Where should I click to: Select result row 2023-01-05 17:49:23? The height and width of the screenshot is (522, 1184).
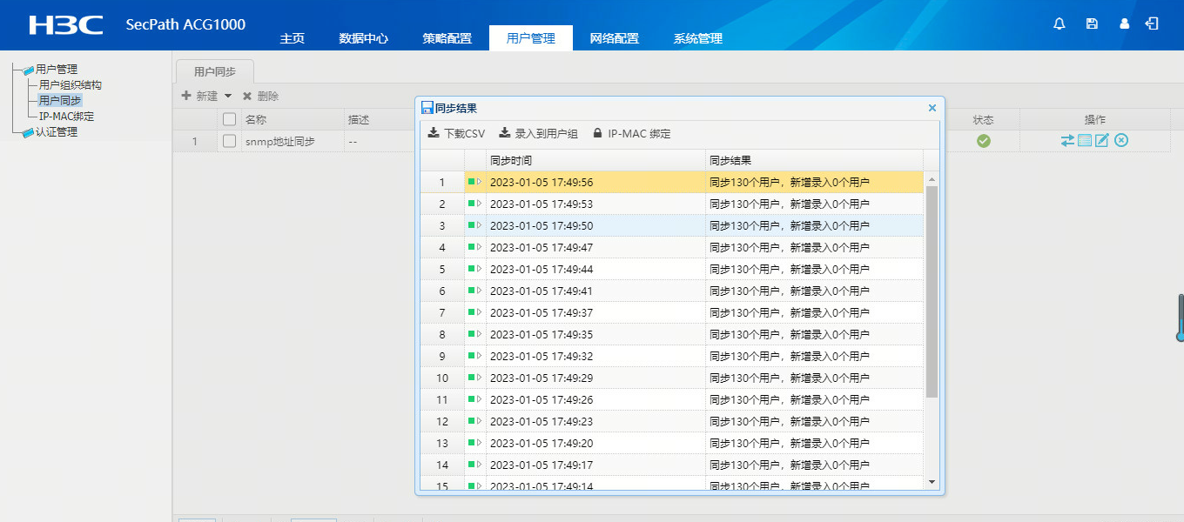(672, 421)
